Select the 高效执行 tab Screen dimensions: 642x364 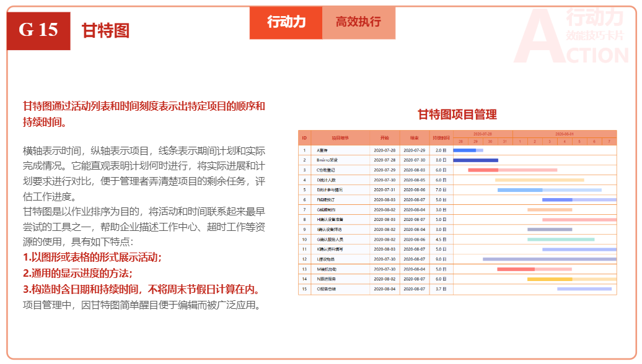point(358,22)
